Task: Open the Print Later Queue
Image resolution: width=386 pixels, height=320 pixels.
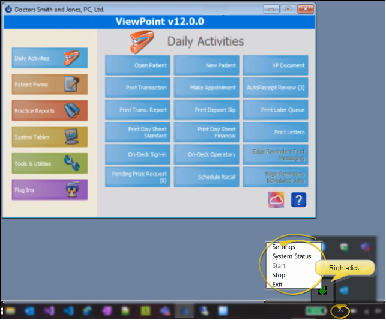Action: [276, 110]
